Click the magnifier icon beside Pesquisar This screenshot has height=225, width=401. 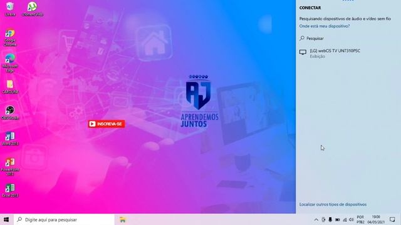tap(302, 38)
